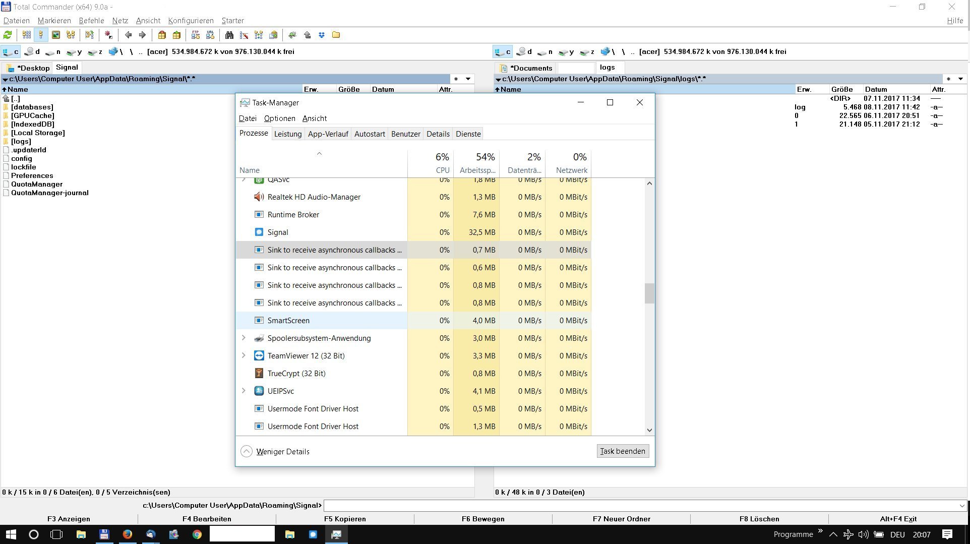Screen dimensions: 970x544
Task: Open Chrome from the Windows taskbar
Action: pos(197,534)
